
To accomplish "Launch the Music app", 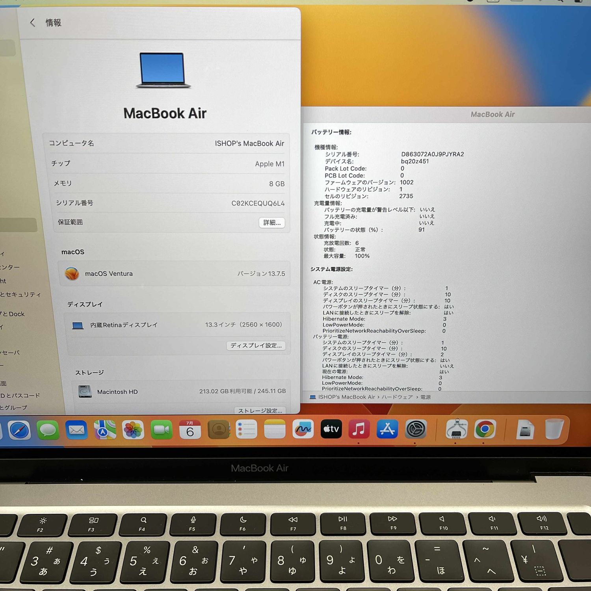I will click(x=359, y=429).
